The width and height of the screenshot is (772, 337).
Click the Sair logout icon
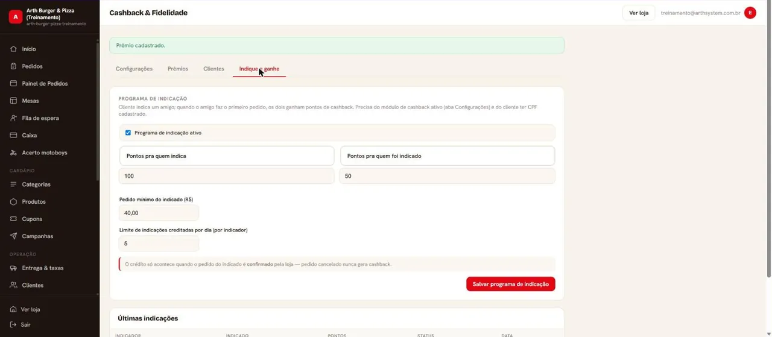click(13, 324)
